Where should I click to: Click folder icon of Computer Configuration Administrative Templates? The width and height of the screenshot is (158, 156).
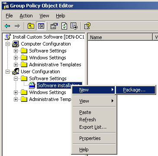click(x=24, y=65)
